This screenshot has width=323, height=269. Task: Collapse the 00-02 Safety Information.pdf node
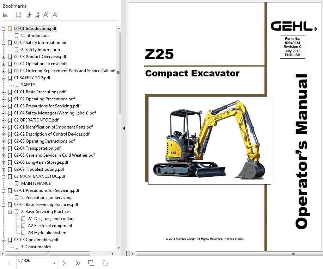tap(3, 43)
